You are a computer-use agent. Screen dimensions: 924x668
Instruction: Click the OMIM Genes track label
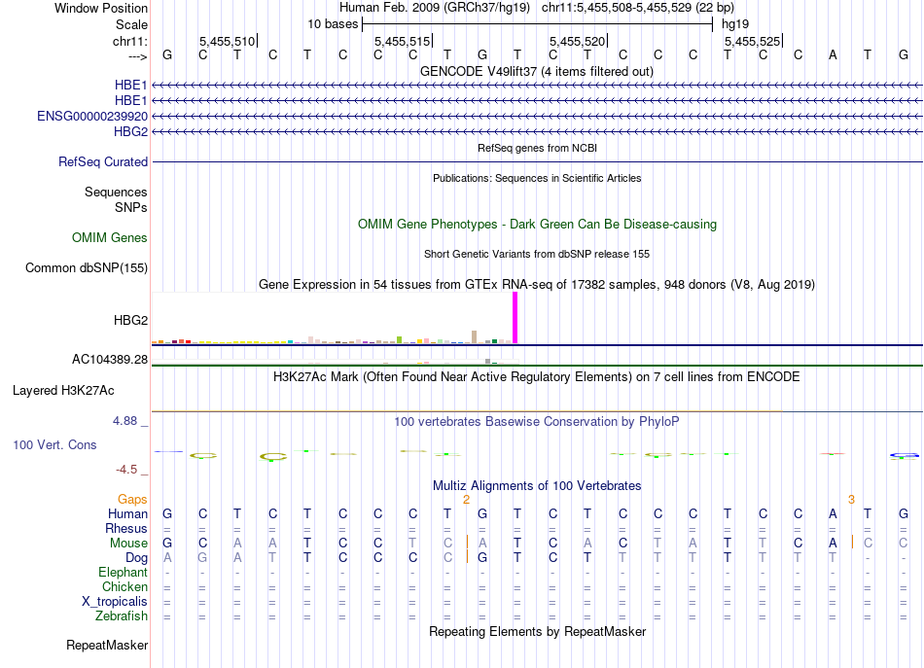pyautogui.click(x=109, y=237)
